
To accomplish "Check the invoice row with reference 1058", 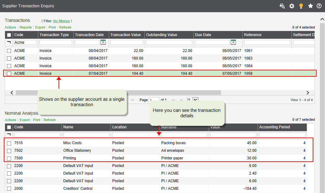I will pos(9,73).
